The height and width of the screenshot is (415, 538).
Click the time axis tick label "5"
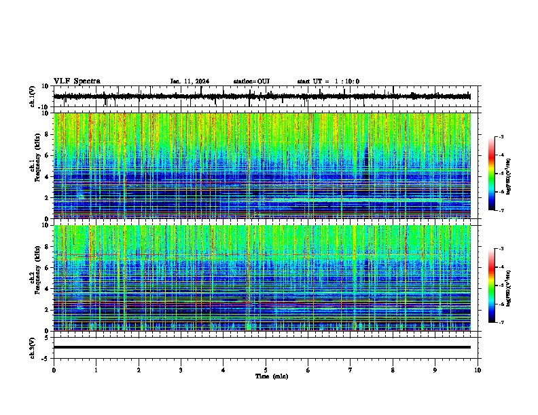266,370
